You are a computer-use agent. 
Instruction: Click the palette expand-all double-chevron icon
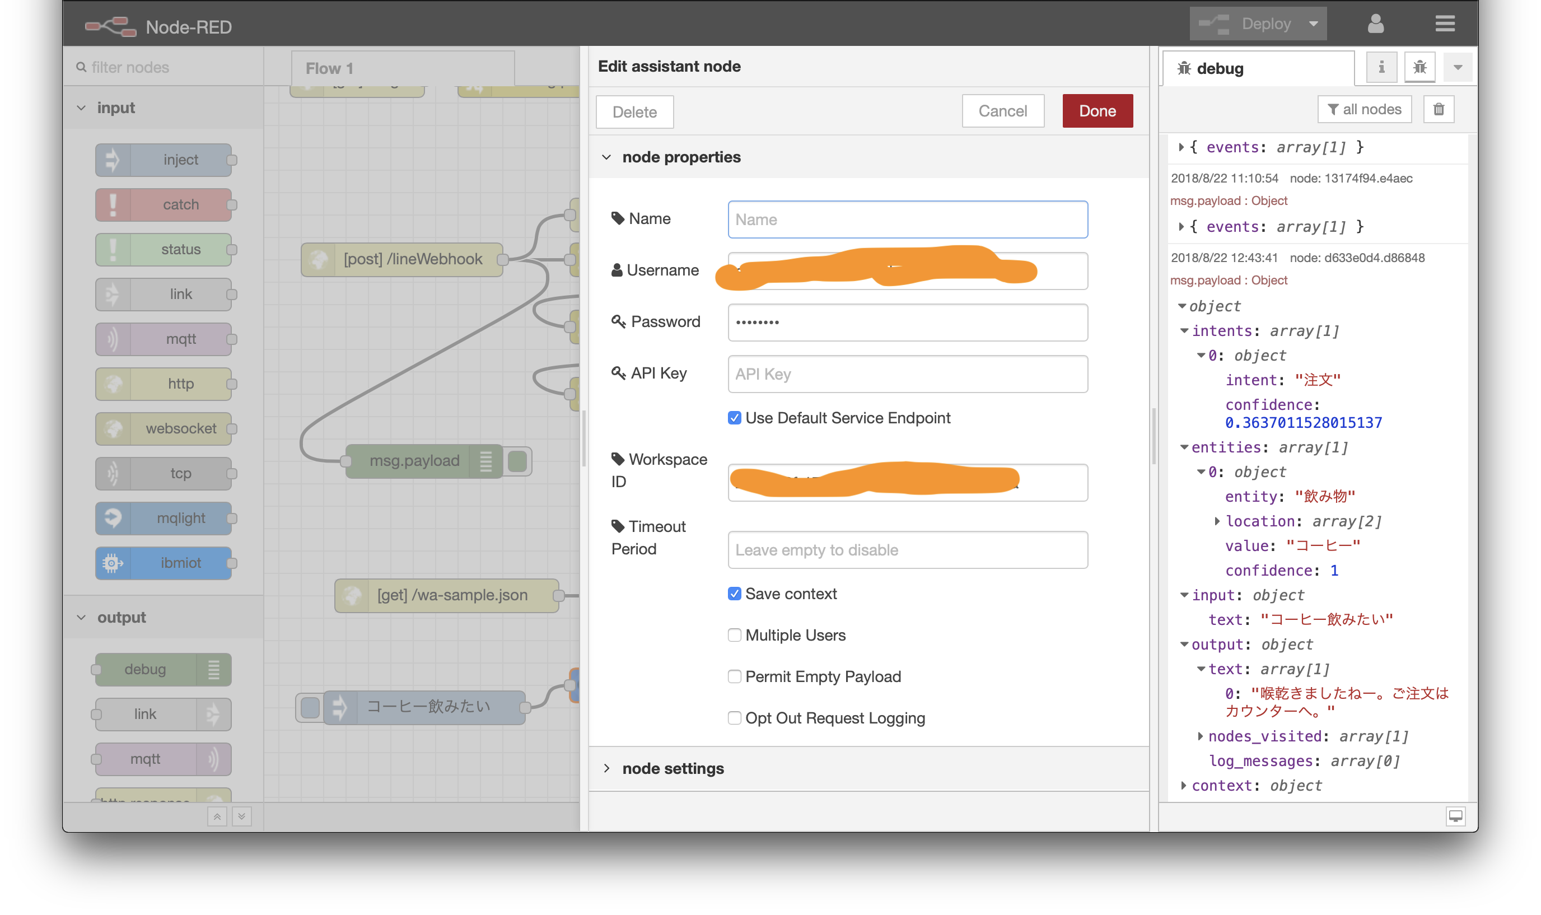pos(242,816)
